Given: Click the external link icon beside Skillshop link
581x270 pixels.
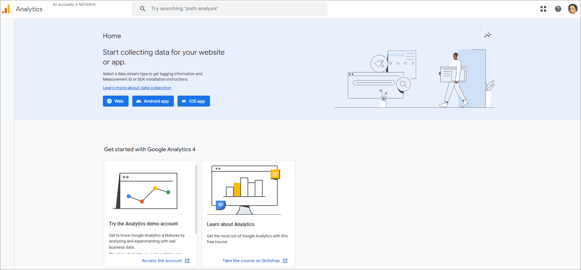Looking at the screenshot, I should point(285,261).
